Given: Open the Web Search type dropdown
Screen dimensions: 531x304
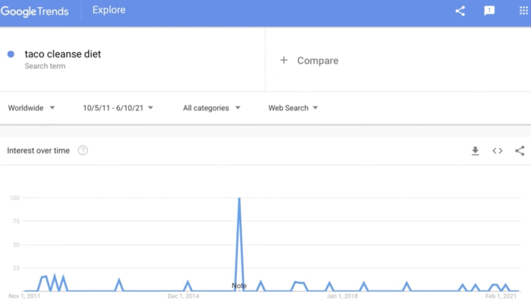Looking at the screenshot, I should point(293,108).
